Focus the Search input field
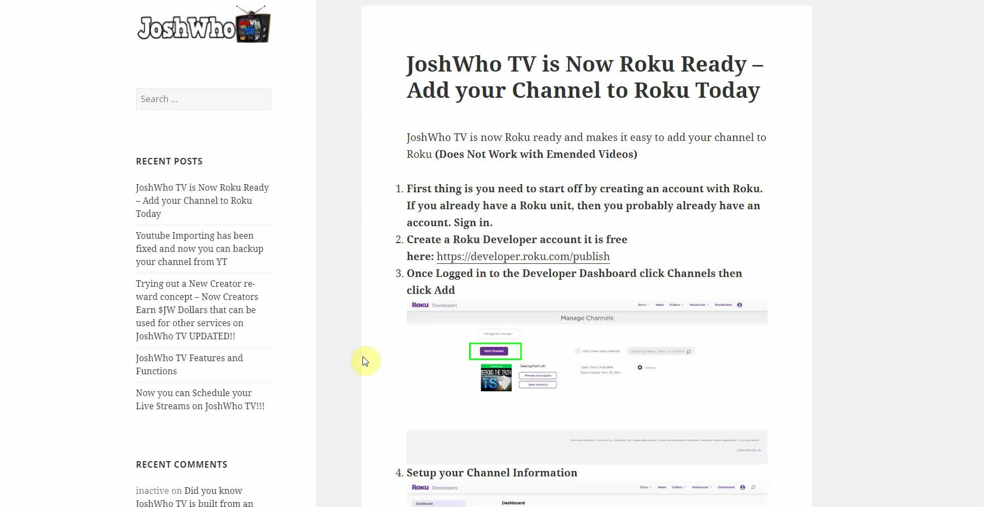 [203, 99]
